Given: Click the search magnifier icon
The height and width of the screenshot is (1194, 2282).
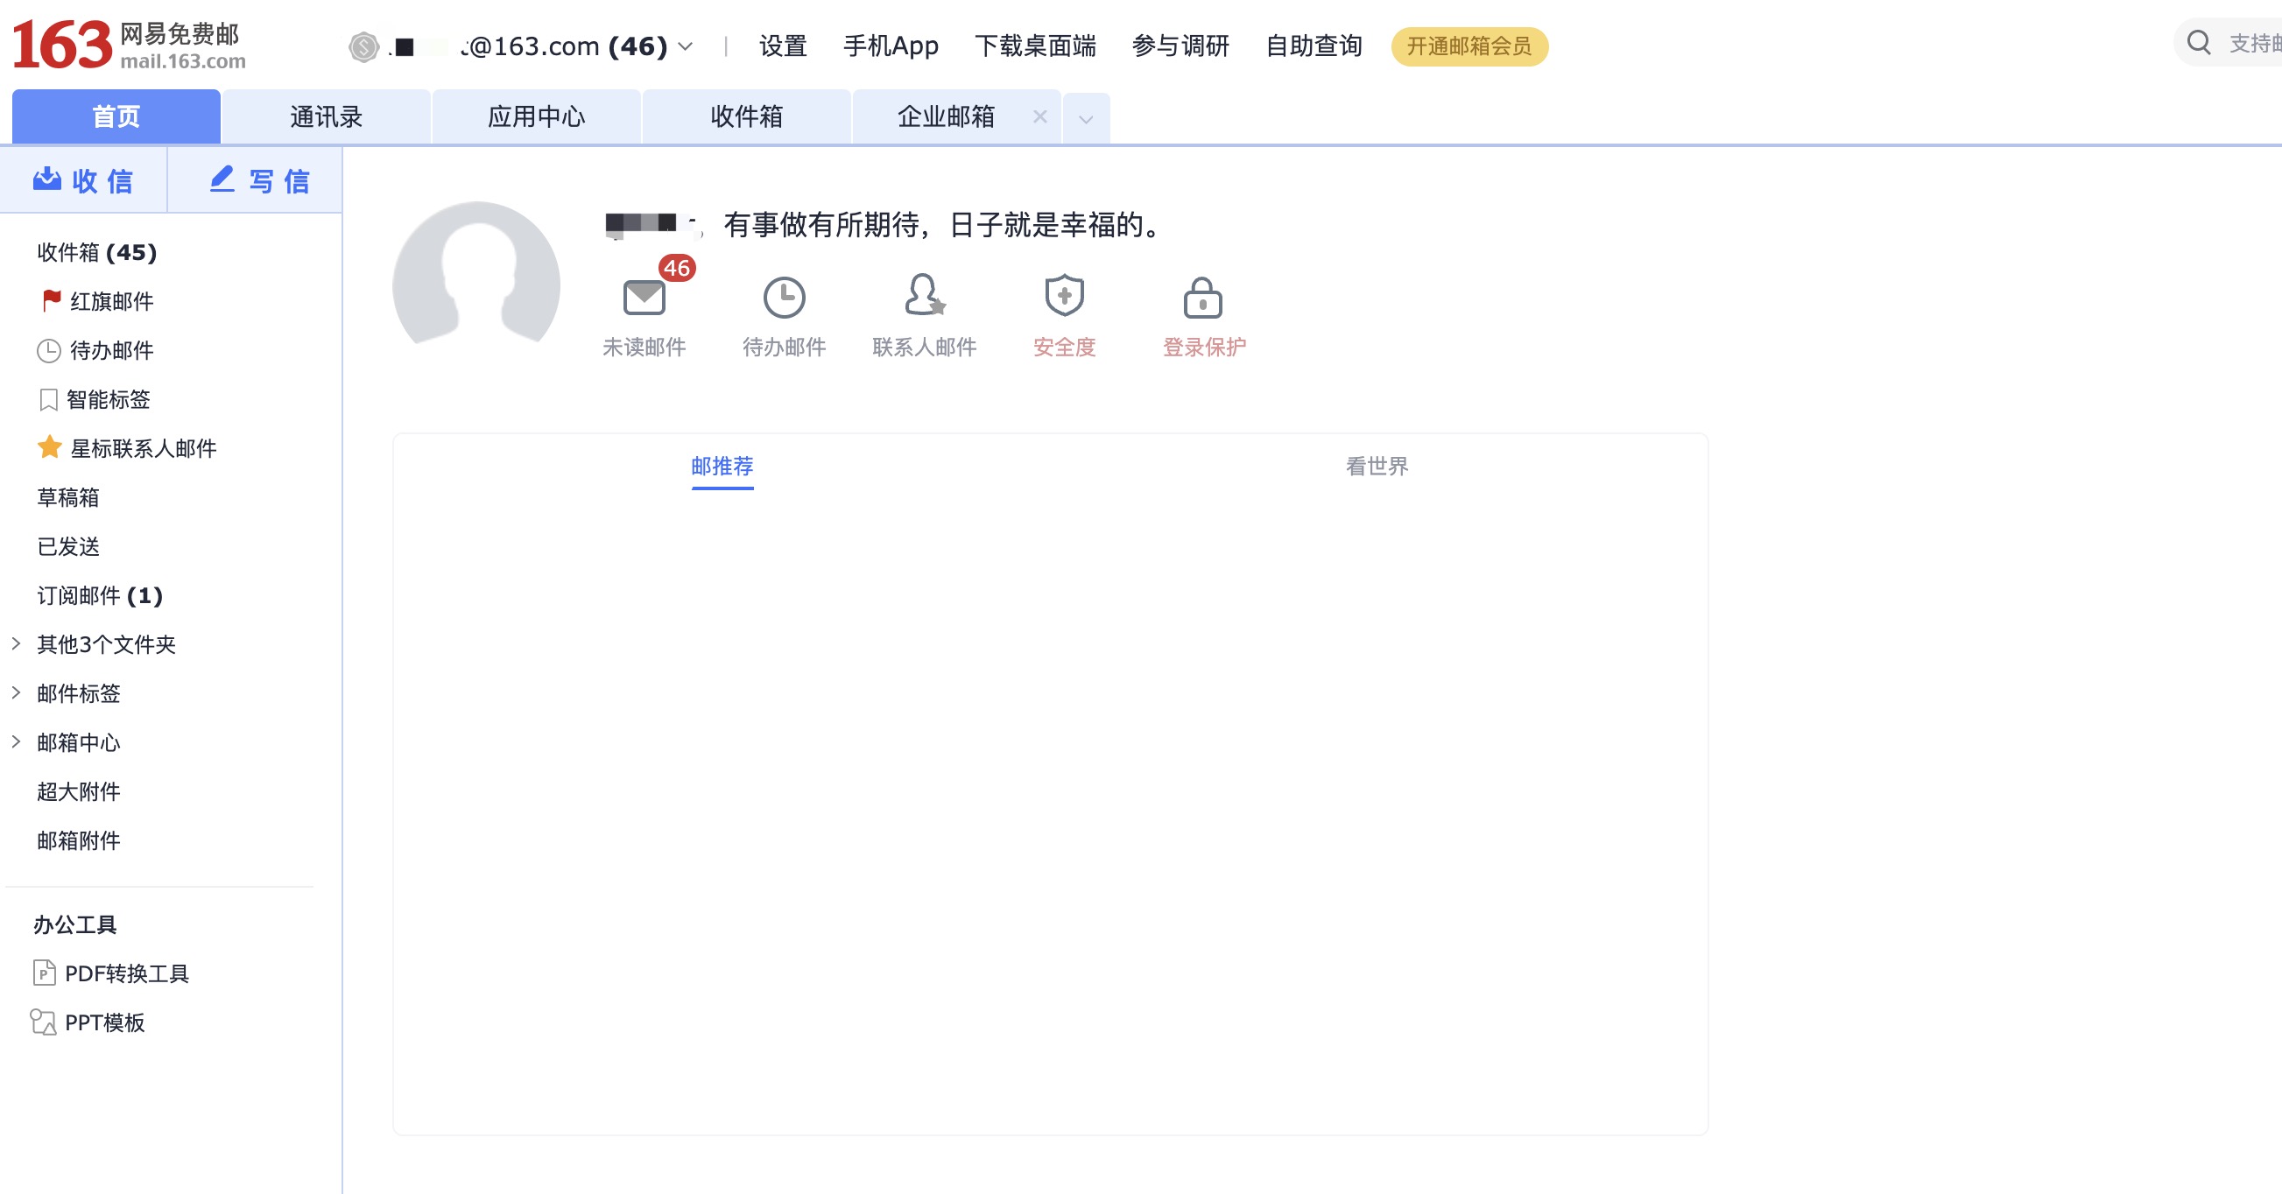Looking at the screenshot, I should tap(2199, 43).
